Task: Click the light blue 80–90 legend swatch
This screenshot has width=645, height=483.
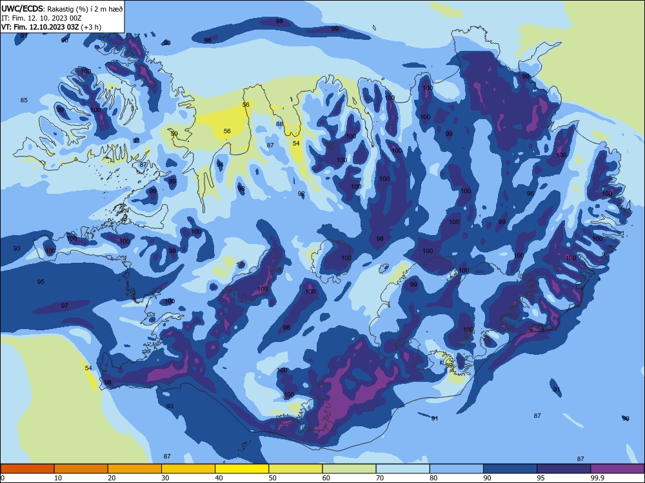Action: [457, 469]
